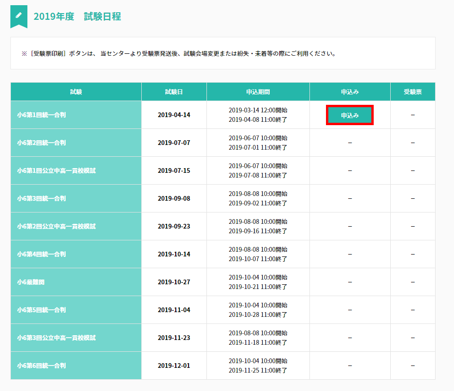This screenshot has height=391, width=454.
Task: Click the 試験 column header
Action: point(76,92)
